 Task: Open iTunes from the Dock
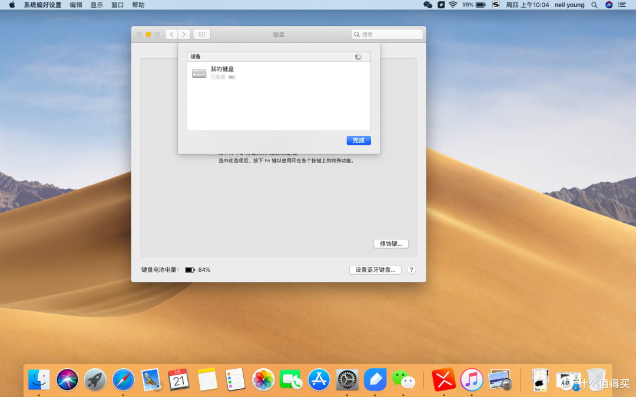point(472,380)
